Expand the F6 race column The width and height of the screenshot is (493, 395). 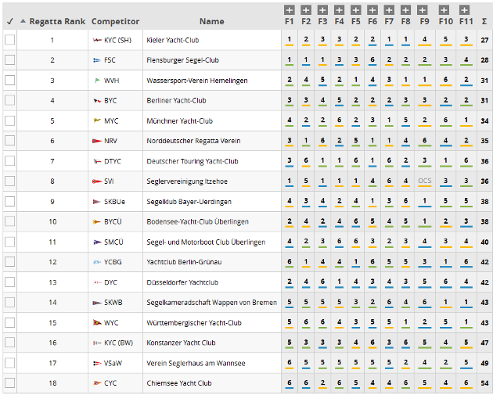pos(372,10)
